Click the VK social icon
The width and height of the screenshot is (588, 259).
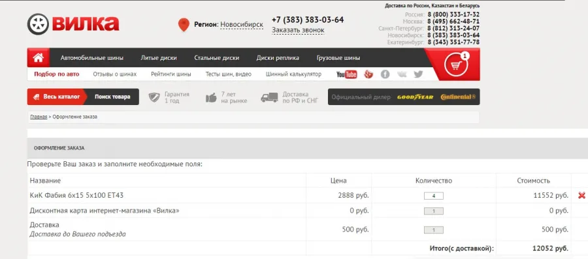coord(402,74)
